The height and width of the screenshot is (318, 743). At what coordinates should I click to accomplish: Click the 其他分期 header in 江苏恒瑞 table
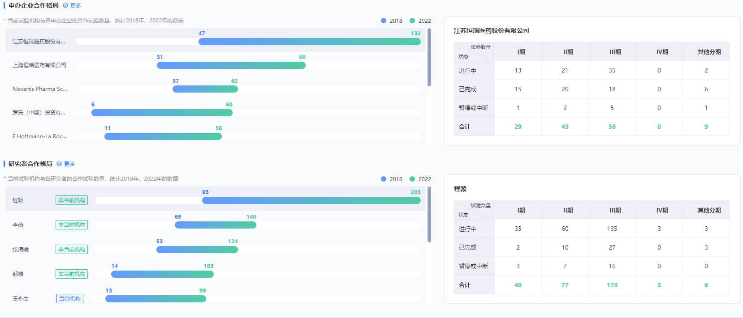click(709, 52)
